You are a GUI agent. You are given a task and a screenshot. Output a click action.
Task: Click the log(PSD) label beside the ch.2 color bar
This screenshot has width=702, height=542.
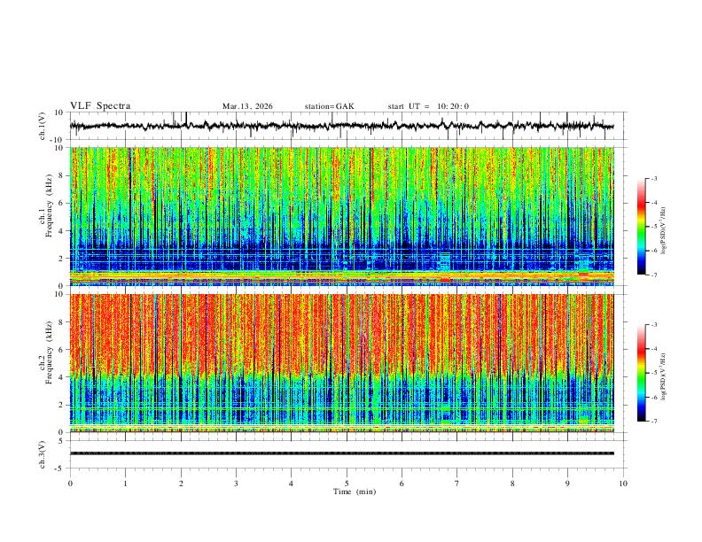click(664, 376)
